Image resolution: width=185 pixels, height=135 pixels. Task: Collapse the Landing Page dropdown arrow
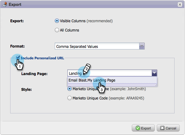click(155, 73)
